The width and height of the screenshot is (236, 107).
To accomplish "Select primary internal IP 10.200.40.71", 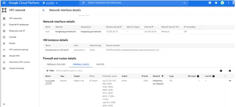I will pos(112,32).
